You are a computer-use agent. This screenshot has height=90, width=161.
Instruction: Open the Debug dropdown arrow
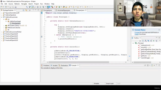pyautogui.click(x=45, y=7)
